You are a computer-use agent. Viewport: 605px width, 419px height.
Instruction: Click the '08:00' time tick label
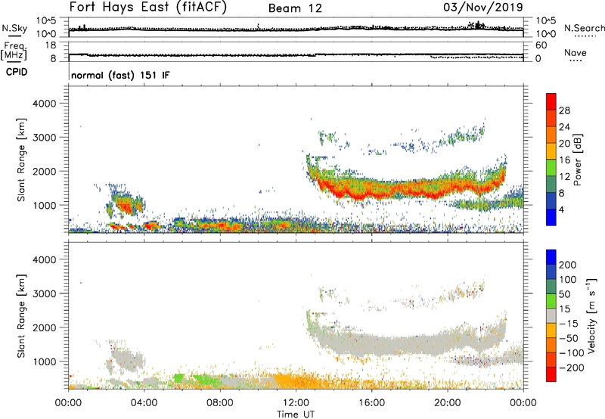pos(220,403)
